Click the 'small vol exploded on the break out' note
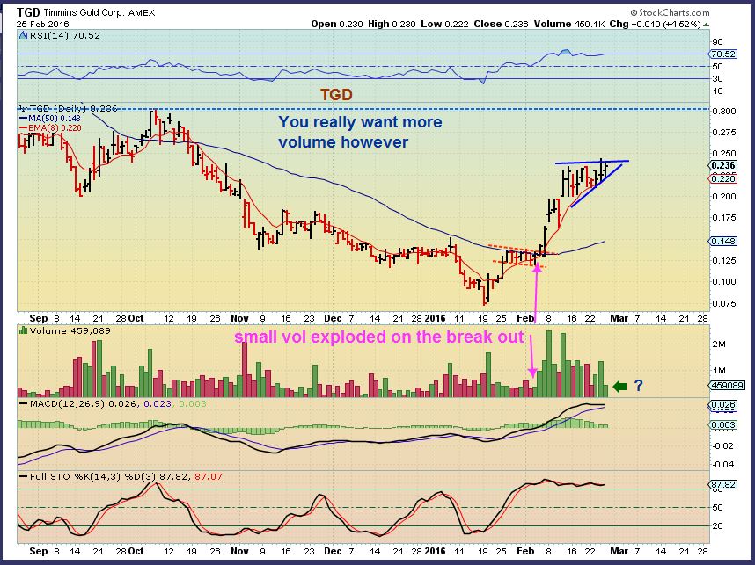 (x=379, y=337)
